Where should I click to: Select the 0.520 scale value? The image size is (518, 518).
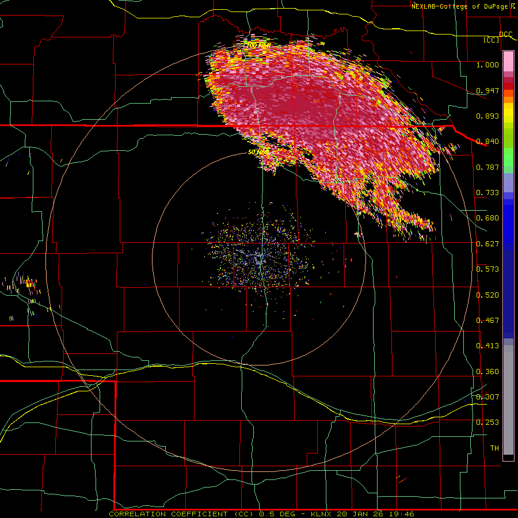487,295
